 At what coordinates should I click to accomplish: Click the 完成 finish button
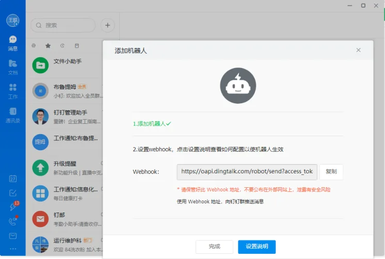pyautogui.click(x=214, y=247)
